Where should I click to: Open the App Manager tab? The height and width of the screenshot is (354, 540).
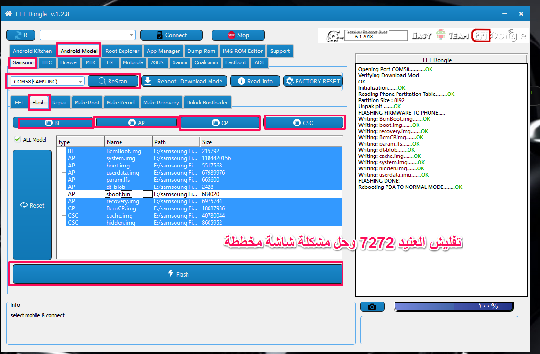tap(163, 51)
